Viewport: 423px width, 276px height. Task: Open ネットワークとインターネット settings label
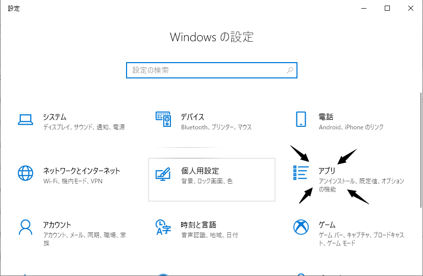point(82,171)
